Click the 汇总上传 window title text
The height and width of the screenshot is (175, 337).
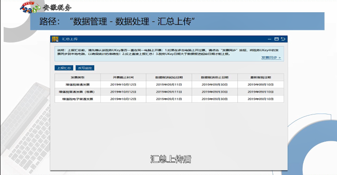[70, 39]
